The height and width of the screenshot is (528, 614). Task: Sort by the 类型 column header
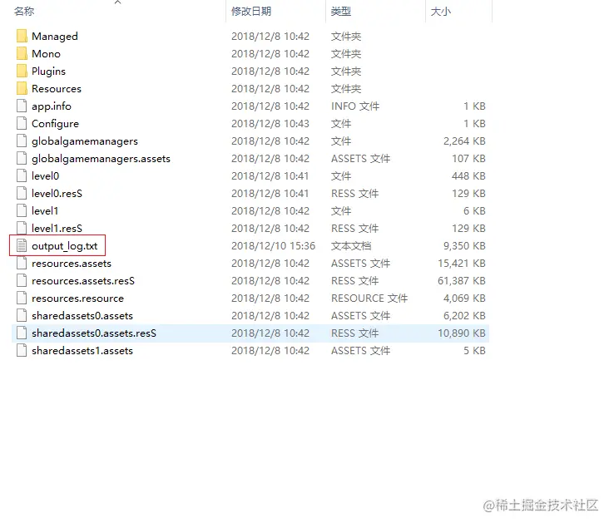coord(340,12)
